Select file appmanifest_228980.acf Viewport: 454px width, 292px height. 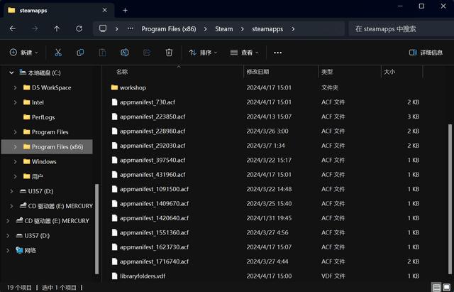pyautogui.click(x=265, y=131)
